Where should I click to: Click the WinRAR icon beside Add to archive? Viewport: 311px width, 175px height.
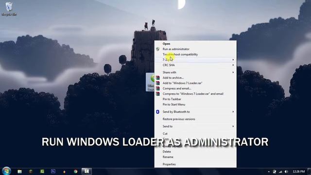(157, 78)
